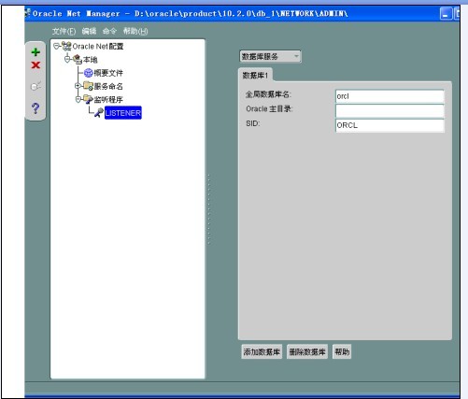Open the 命令 menu

(x=109, y=31)
